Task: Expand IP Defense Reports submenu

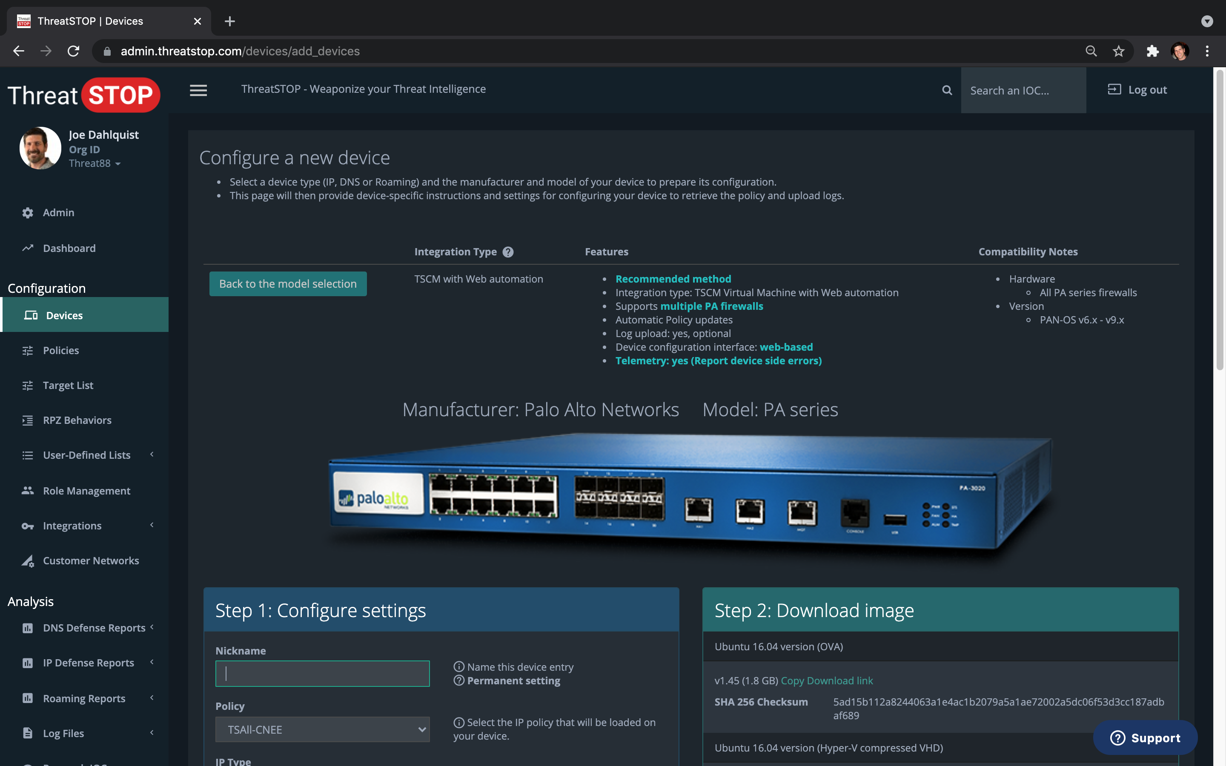Action: pos(152,662)
